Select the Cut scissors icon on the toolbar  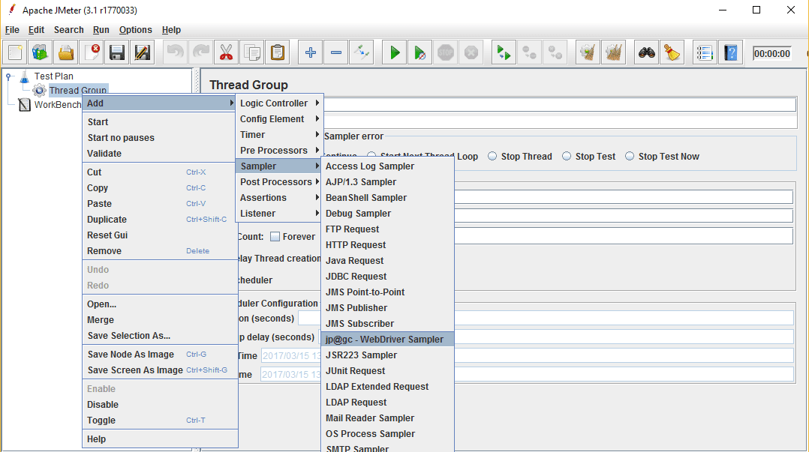(226, 52)
